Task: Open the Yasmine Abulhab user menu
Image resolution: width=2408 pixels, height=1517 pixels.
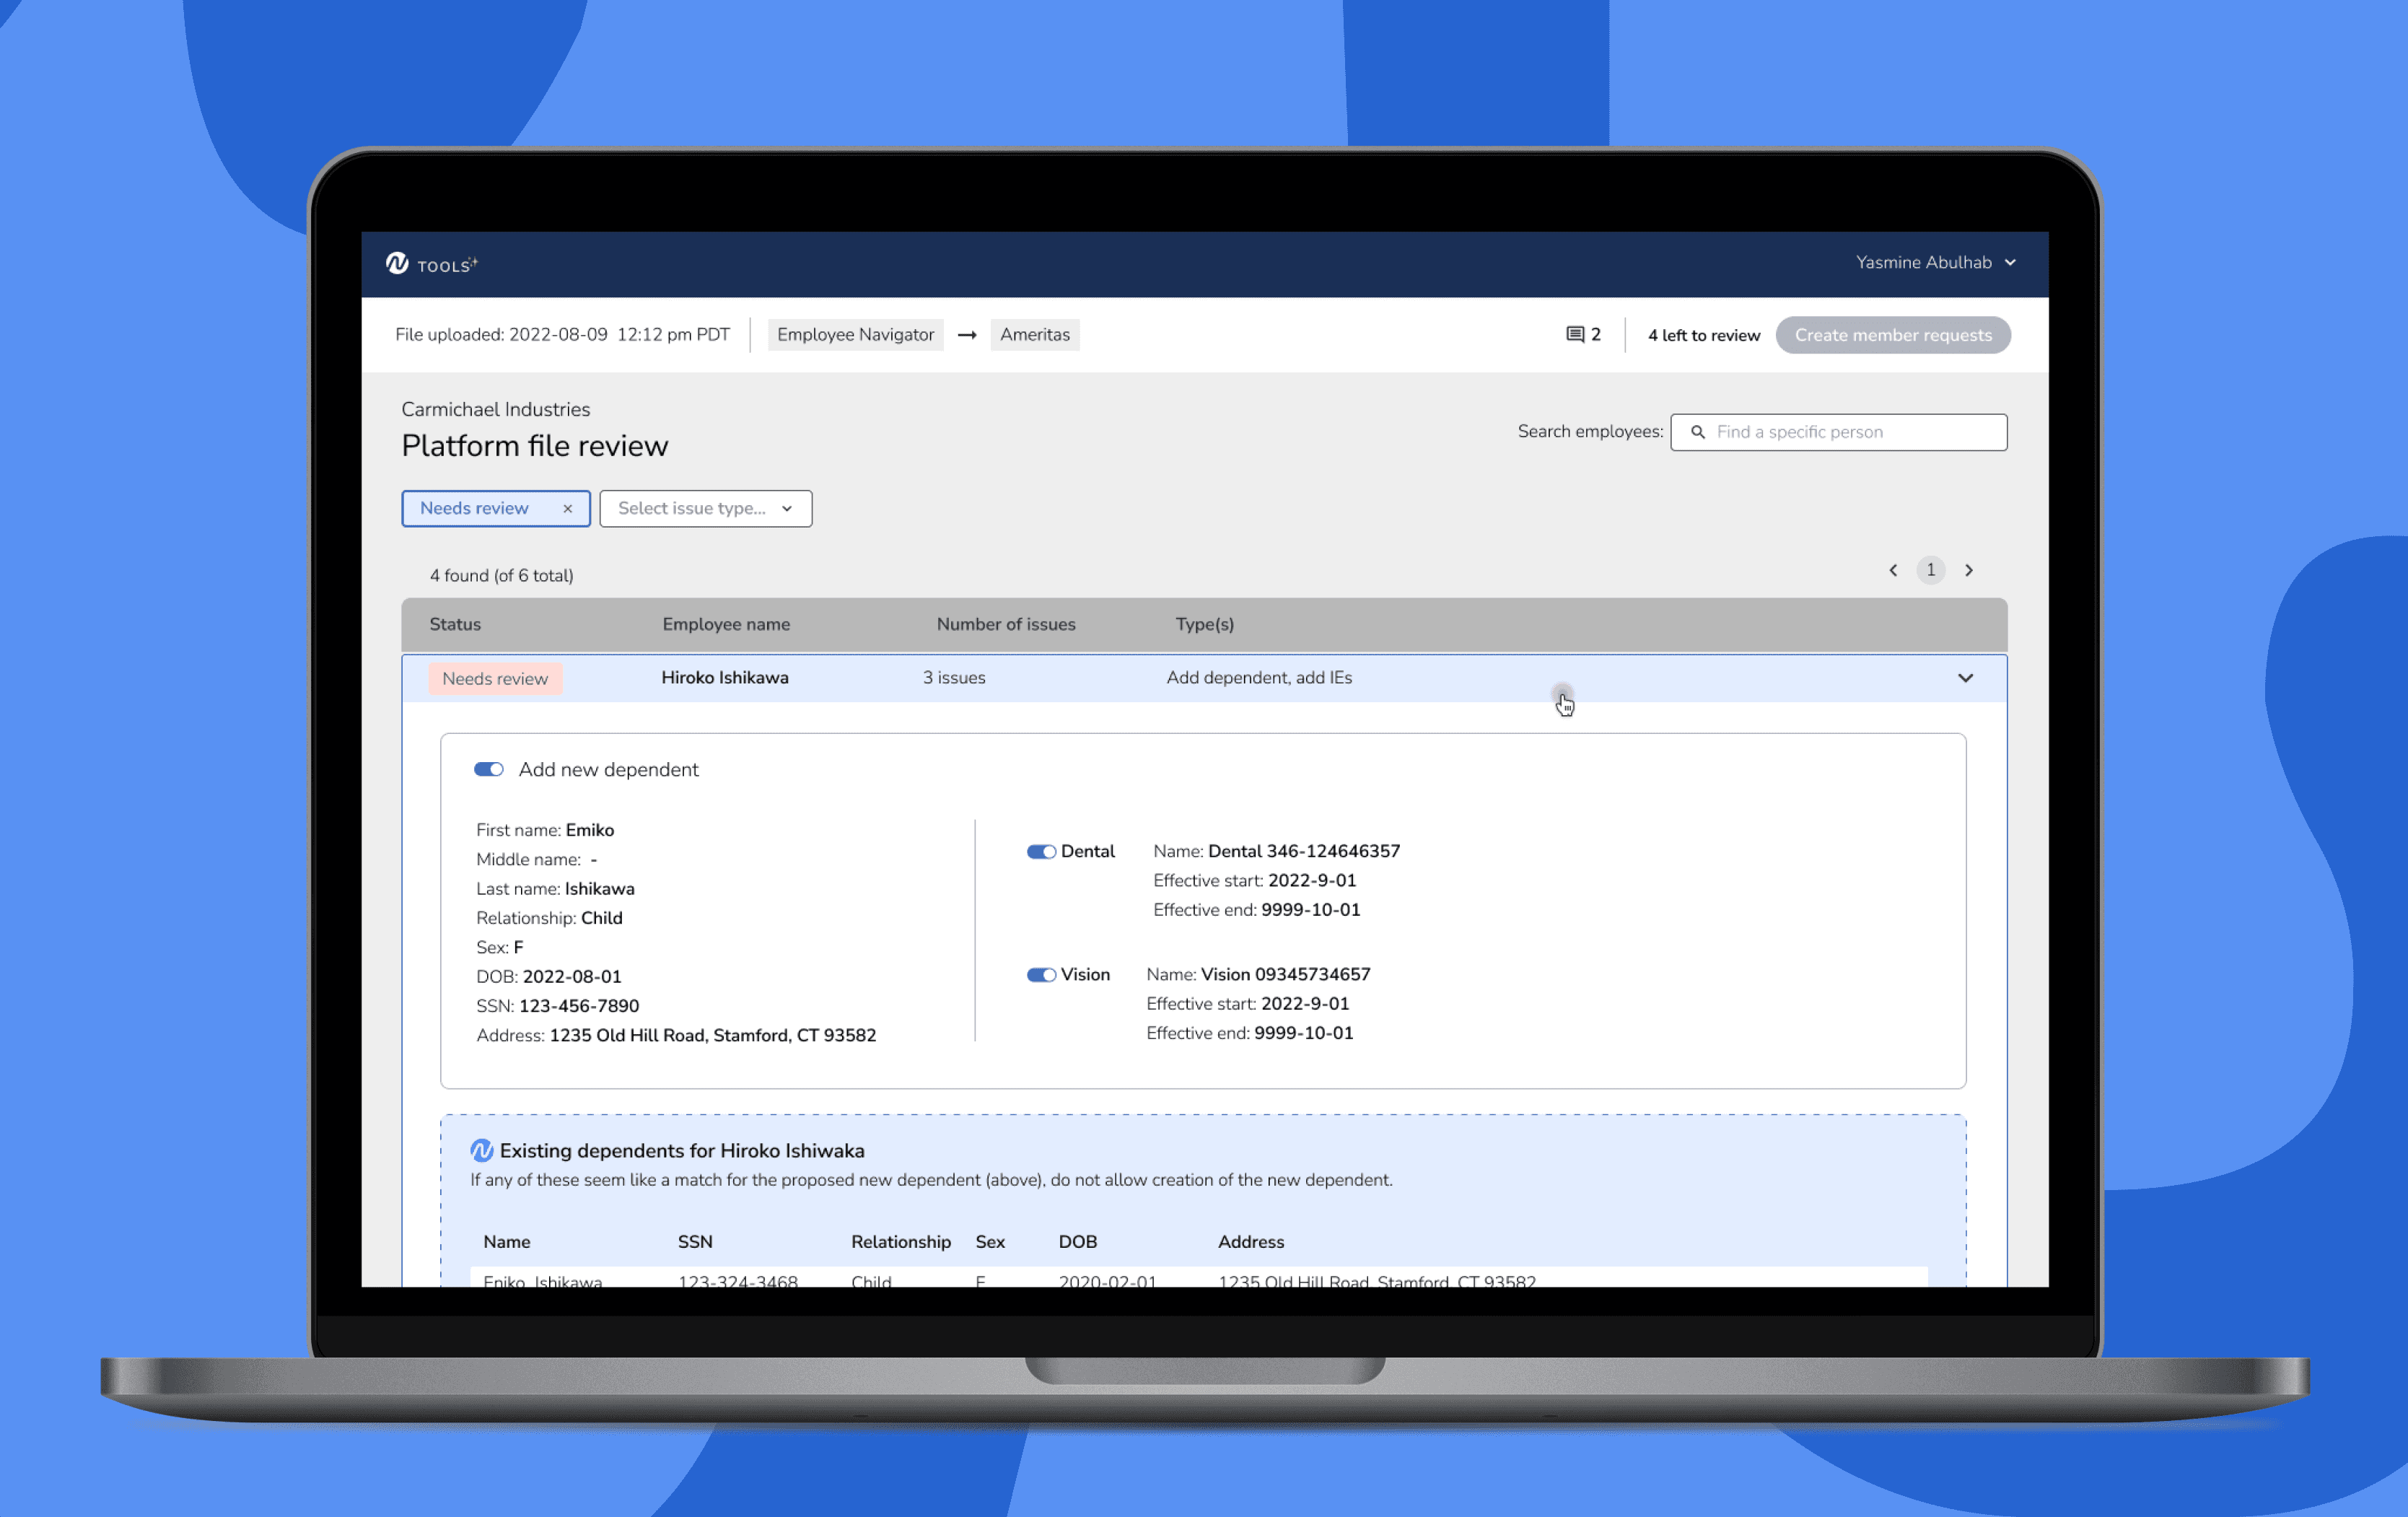Action: [1936, 262]
